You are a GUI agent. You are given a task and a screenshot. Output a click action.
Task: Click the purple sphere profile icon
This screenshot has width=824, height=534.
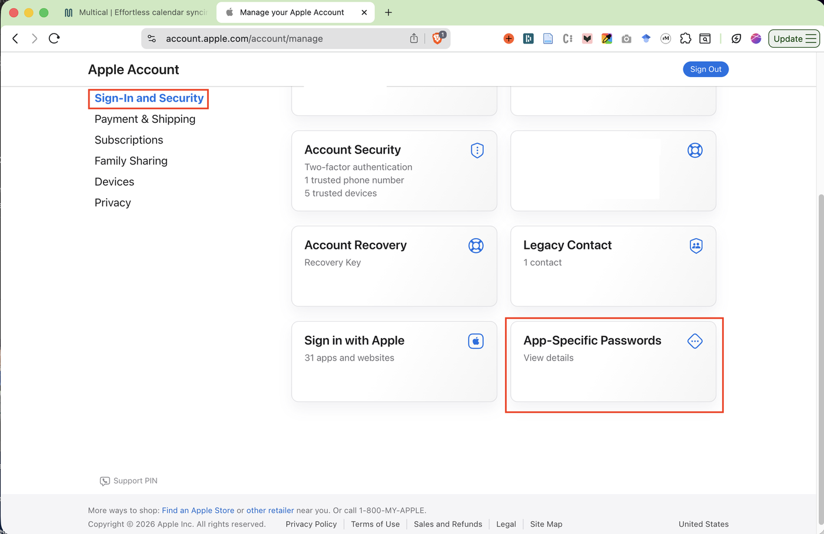tap(756, 39)
